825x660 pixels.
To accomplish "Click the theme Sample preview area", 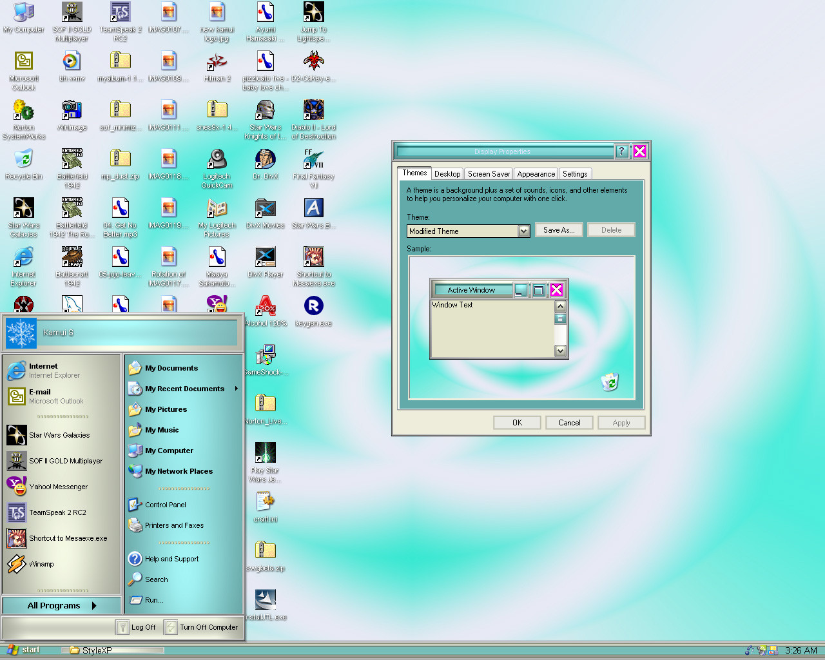I will pyautogui.click(x=521, y=328).
